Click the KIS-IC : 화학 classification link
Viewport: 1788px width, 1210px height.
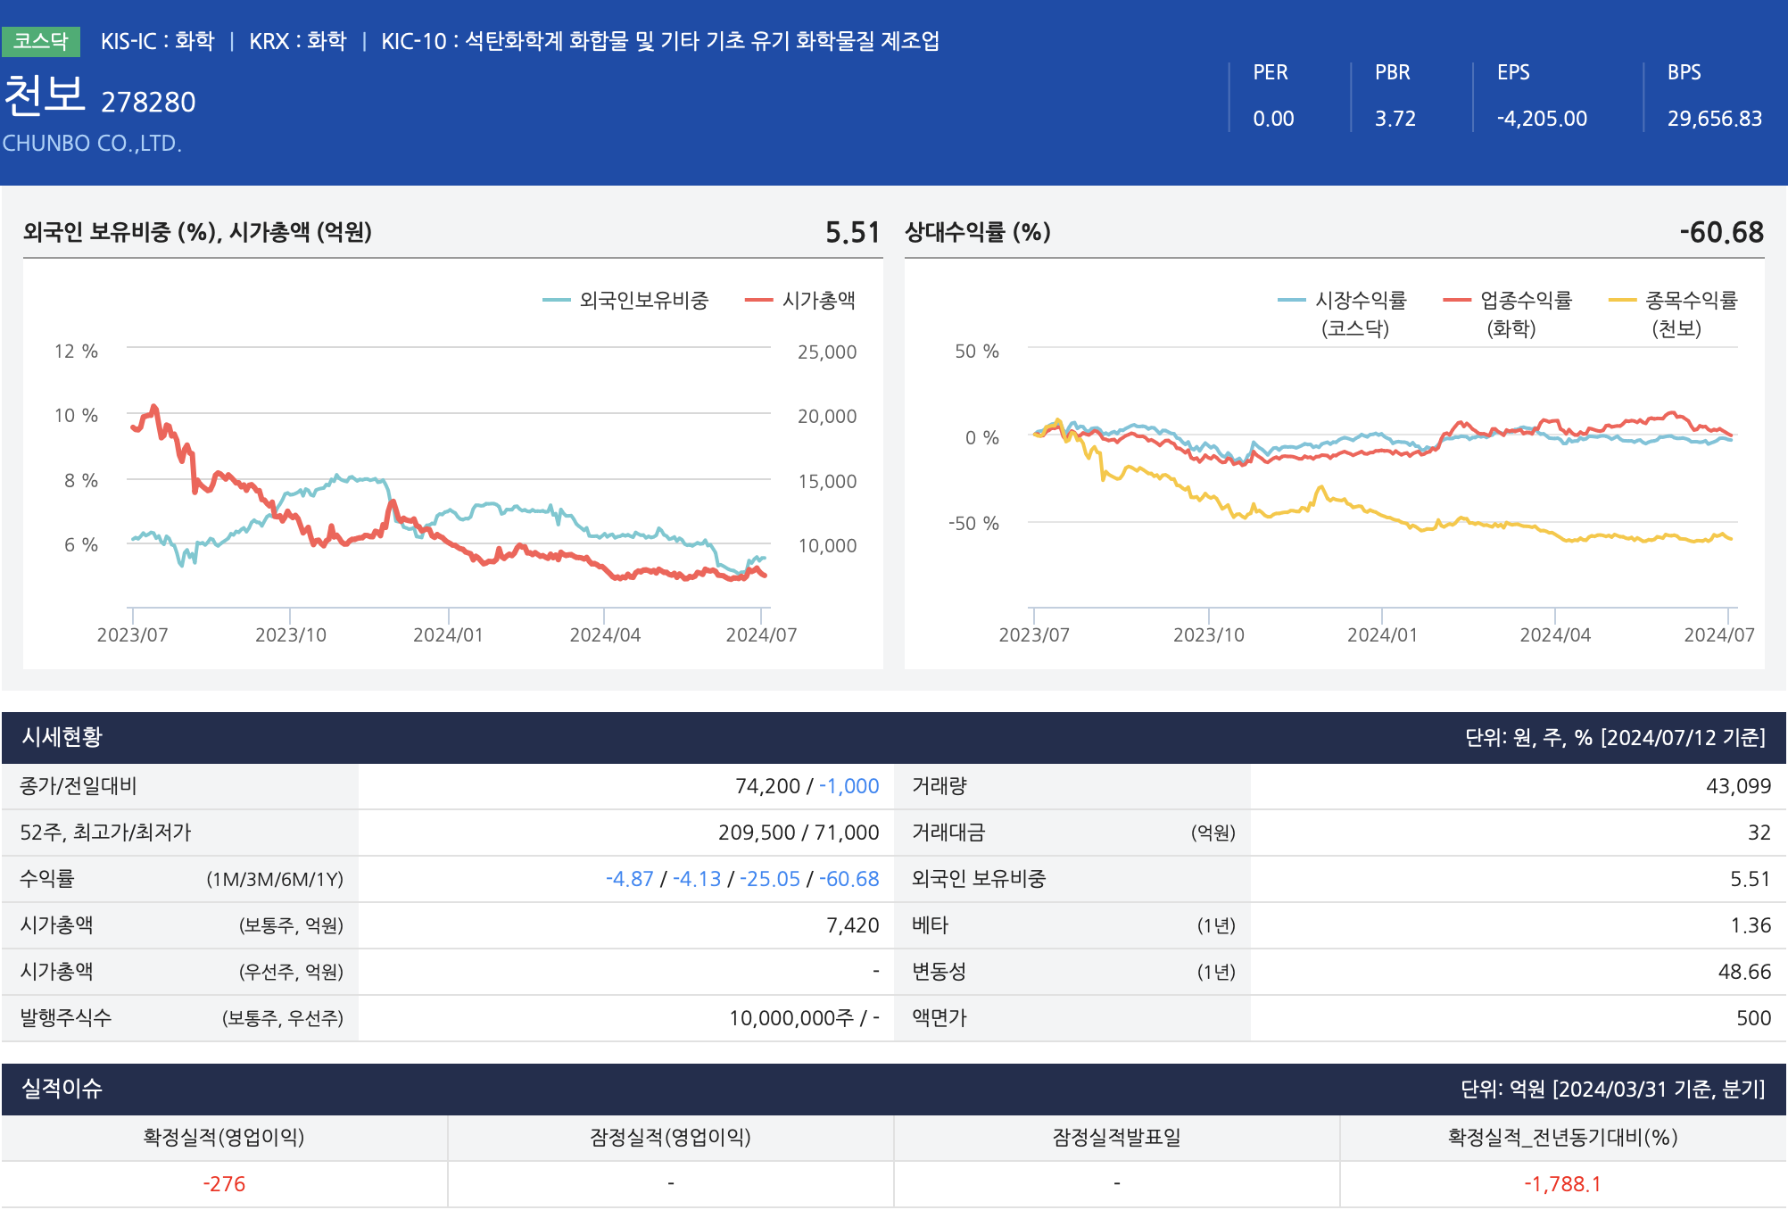(157, 41)
